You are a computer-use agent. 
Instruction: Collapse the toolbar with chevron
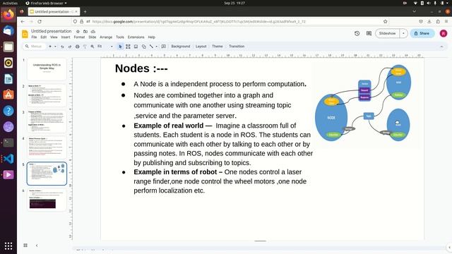pos(441,47)
